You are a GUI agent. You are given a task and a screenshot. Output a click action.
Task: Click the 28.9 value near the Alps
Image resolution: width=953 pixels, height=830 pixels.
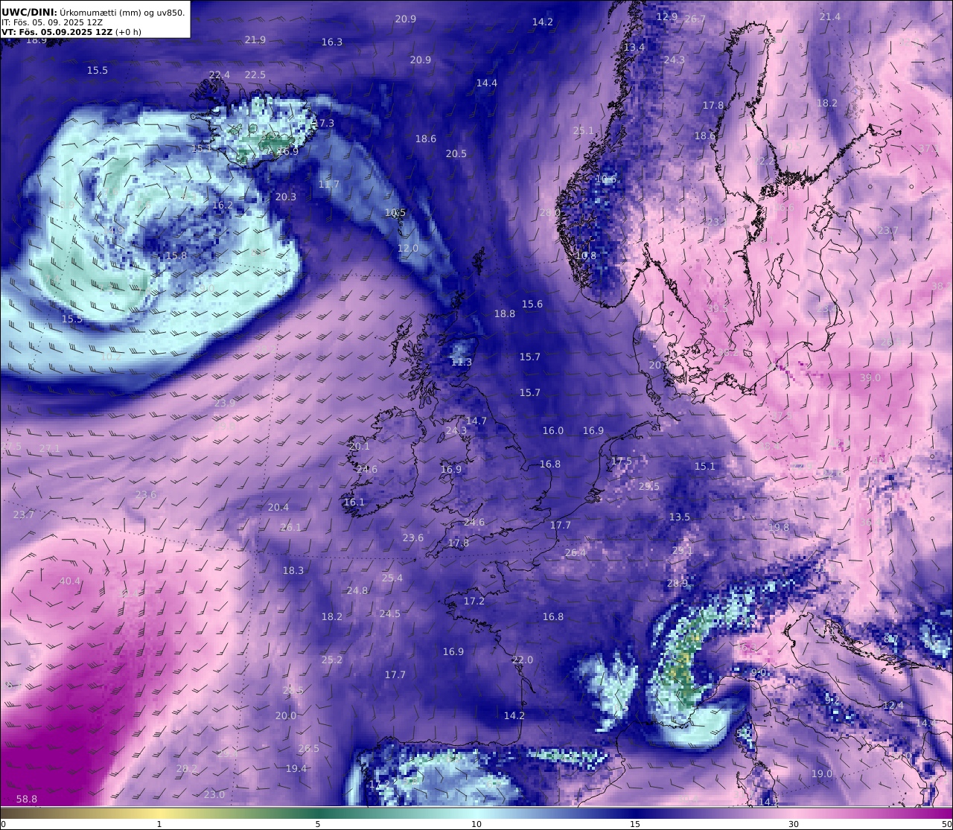678,583
